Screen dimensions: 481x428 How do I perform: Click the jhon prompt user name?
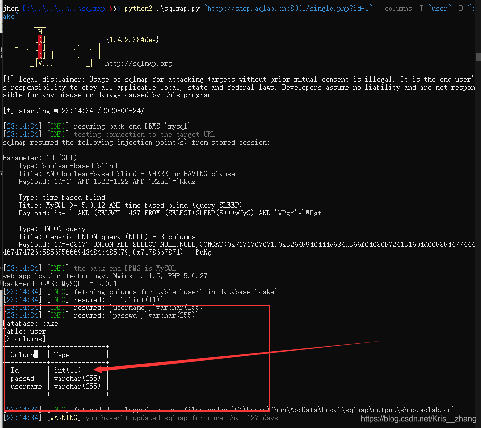click(11, 8)
